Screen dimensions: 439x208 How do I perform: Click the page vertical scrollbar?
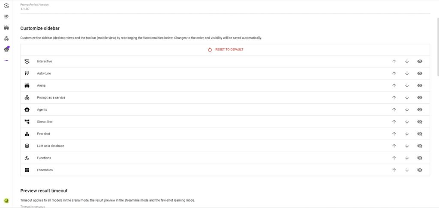tap(438, 47)
